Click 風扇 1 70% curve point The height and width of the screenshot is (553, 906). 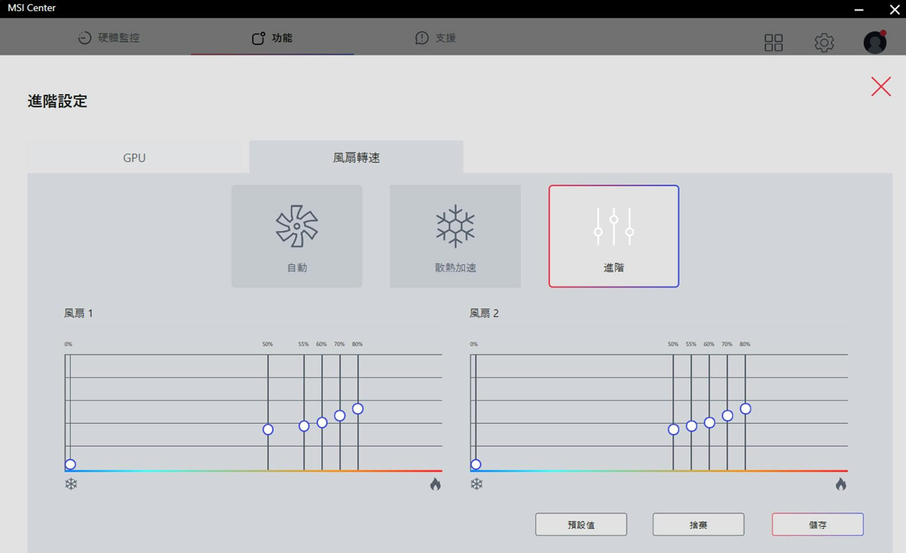pyautogui.click(x=340, y=415)
